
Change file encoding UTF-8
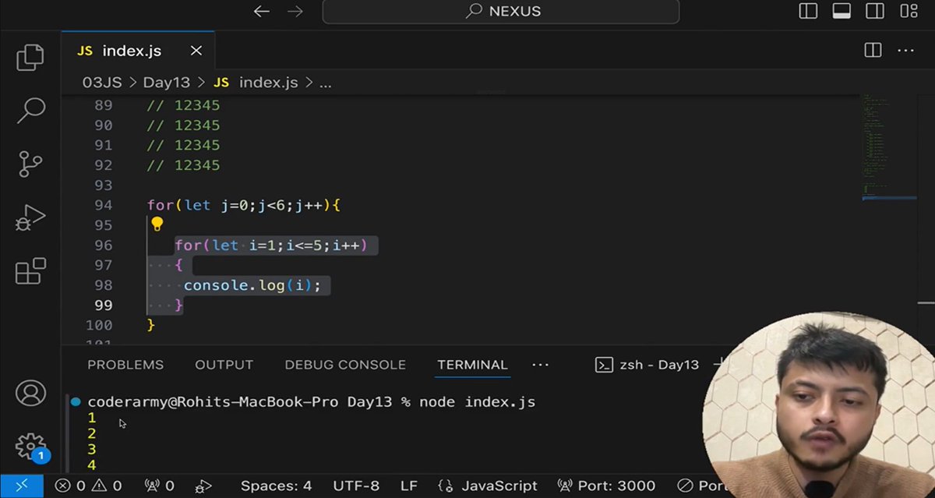(x=356, y=486)
